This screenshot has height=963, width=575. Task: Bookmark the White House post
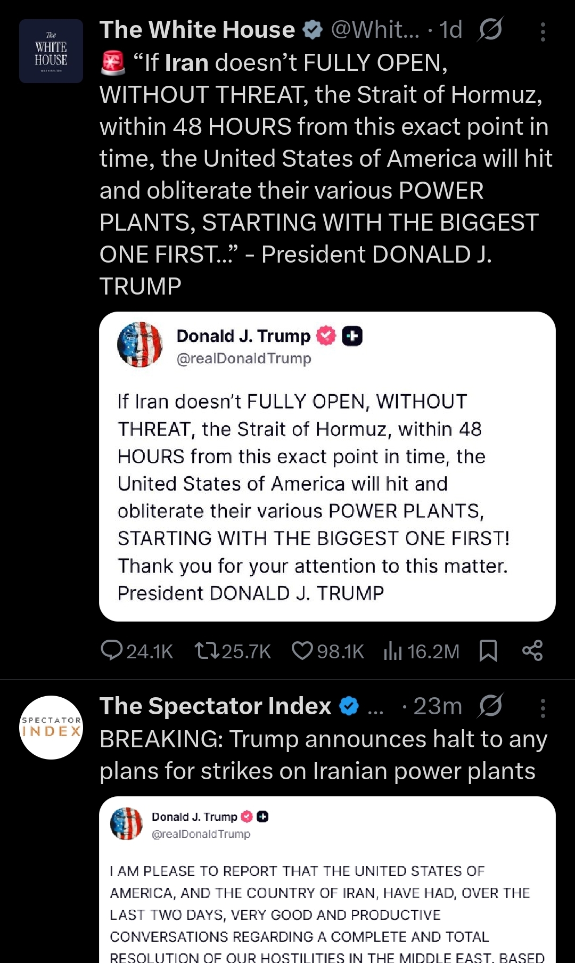(x=488, y=650)
